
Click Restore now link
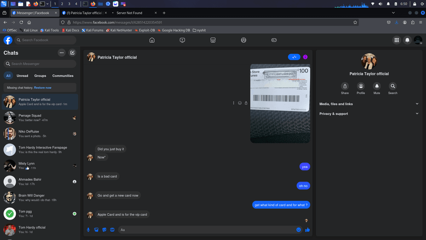coord(43,88)
